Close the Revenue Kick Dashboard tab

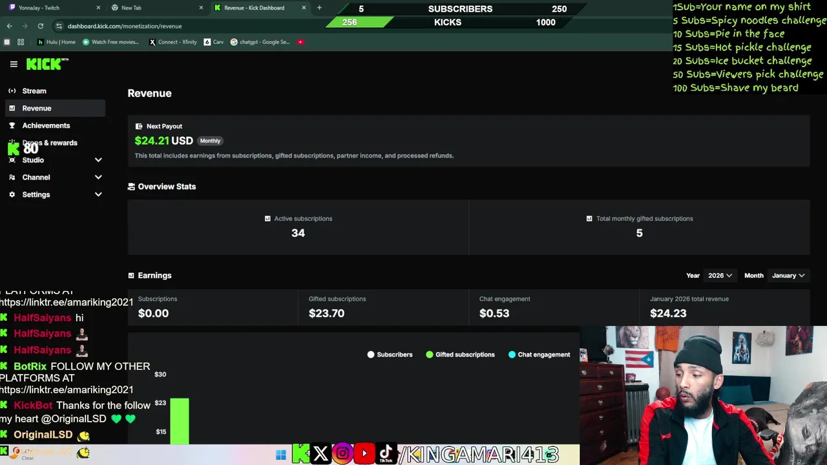304,8
